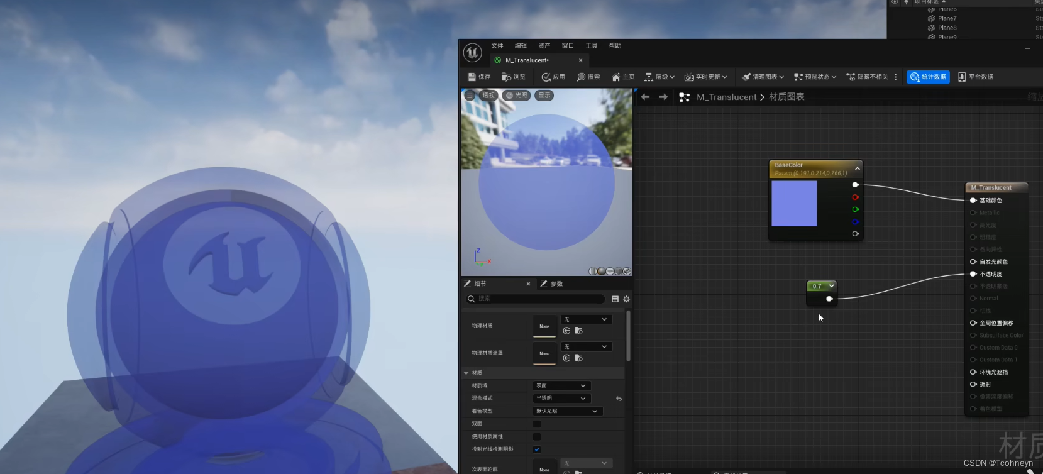Click the BaseColor blue channel pin
This screenshot has height=474, width=1043.
point(855,221)
